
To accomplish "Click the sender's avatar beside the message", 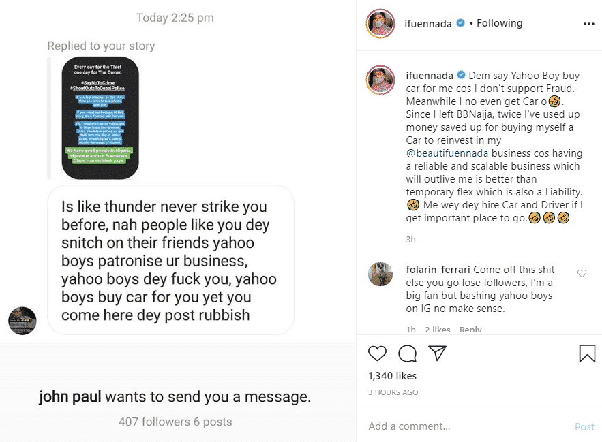I will click(22, 321).
